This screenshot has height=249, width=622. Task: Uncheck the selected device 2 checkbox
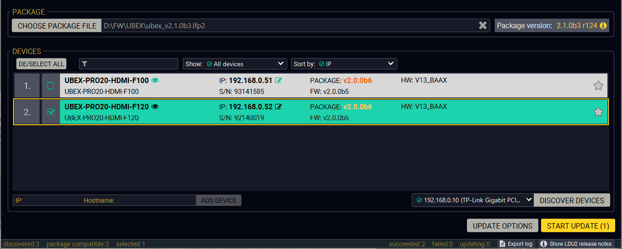pos(50,112)
